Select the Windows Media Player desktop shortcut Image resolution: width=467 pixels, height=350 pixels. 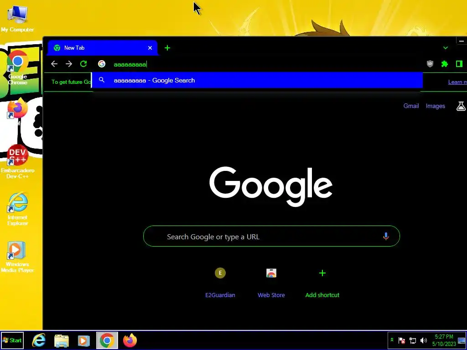(x=17, y=257)
